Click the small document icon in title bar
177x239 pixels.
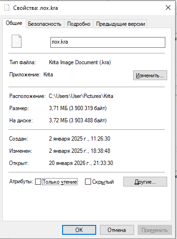click(7, 7)
